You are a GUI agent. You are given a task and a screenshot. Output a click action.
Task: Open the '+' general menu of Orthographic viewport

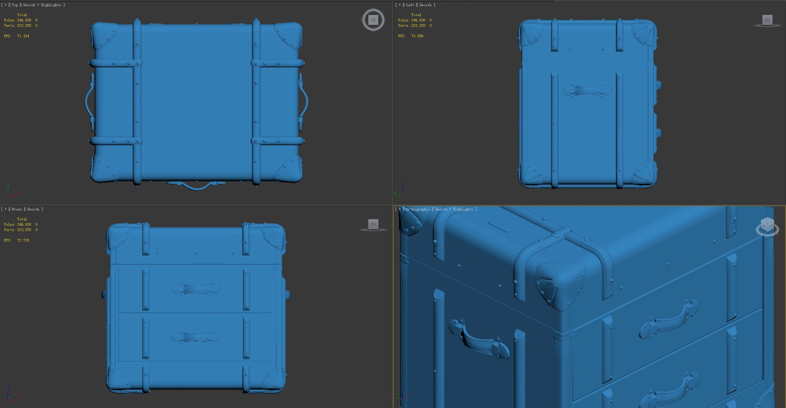[400, 209]
